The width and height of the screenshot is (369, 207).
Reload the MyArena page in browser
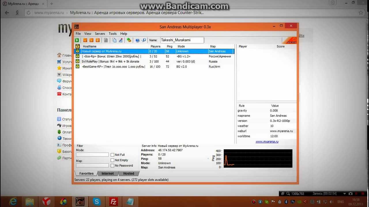[28, 13]
